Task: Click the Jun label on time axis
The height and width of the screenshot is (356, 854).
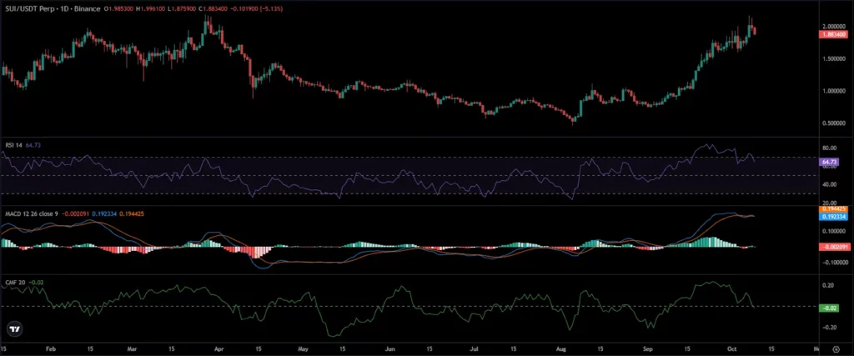Action: [389, 348]
